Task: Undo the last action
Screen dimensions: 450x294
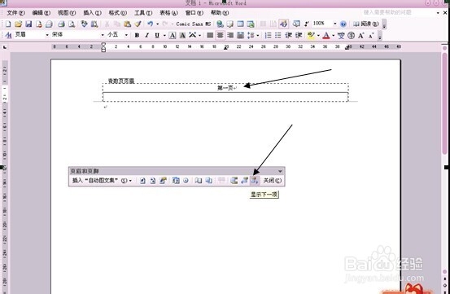Action: click(150, 24)
